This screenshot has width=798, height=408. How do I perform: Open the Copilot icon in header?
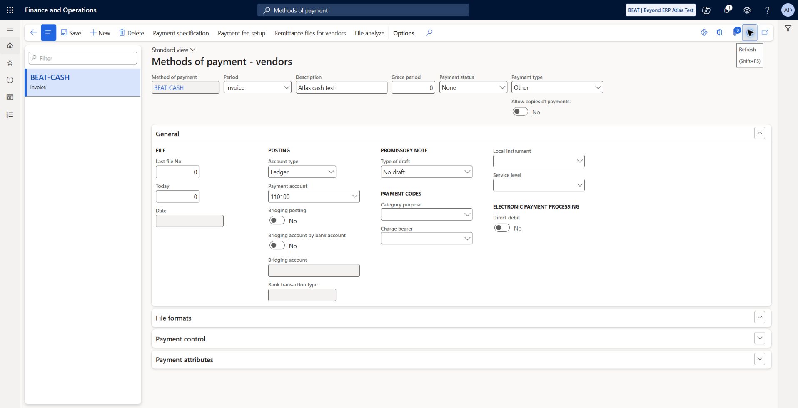[x=706, y=10]
